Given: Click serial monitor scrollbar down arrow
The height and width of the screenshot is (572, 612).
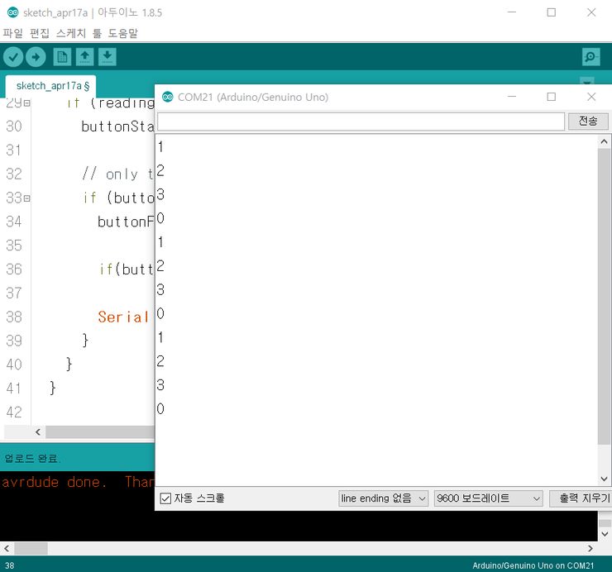Looking at the screenshot, I should point(604,479).
